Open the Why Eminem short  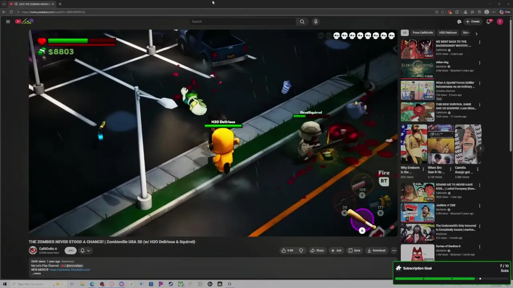point(413,144)
